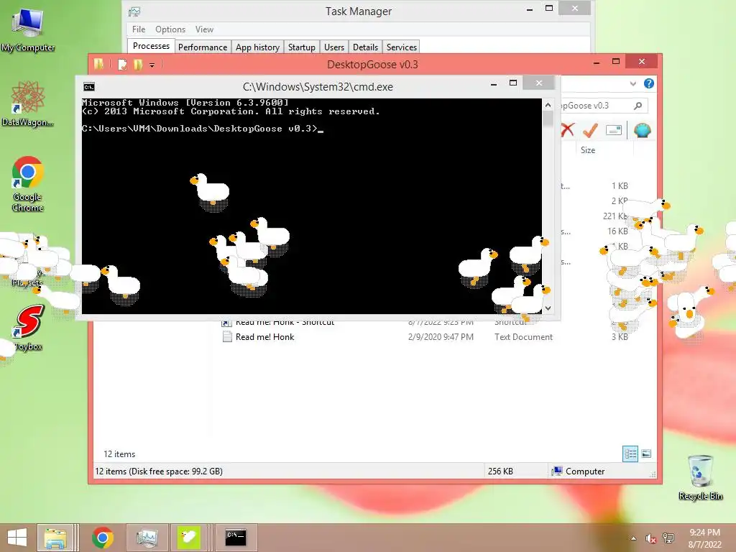Switch to Services tab in Task Manager

coord(401,47)
